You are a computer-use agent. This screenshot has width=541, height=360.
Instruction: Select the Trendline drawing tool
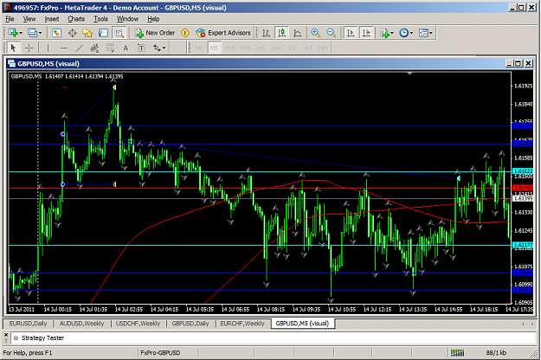pyautogui.click(x=79, y=48)
